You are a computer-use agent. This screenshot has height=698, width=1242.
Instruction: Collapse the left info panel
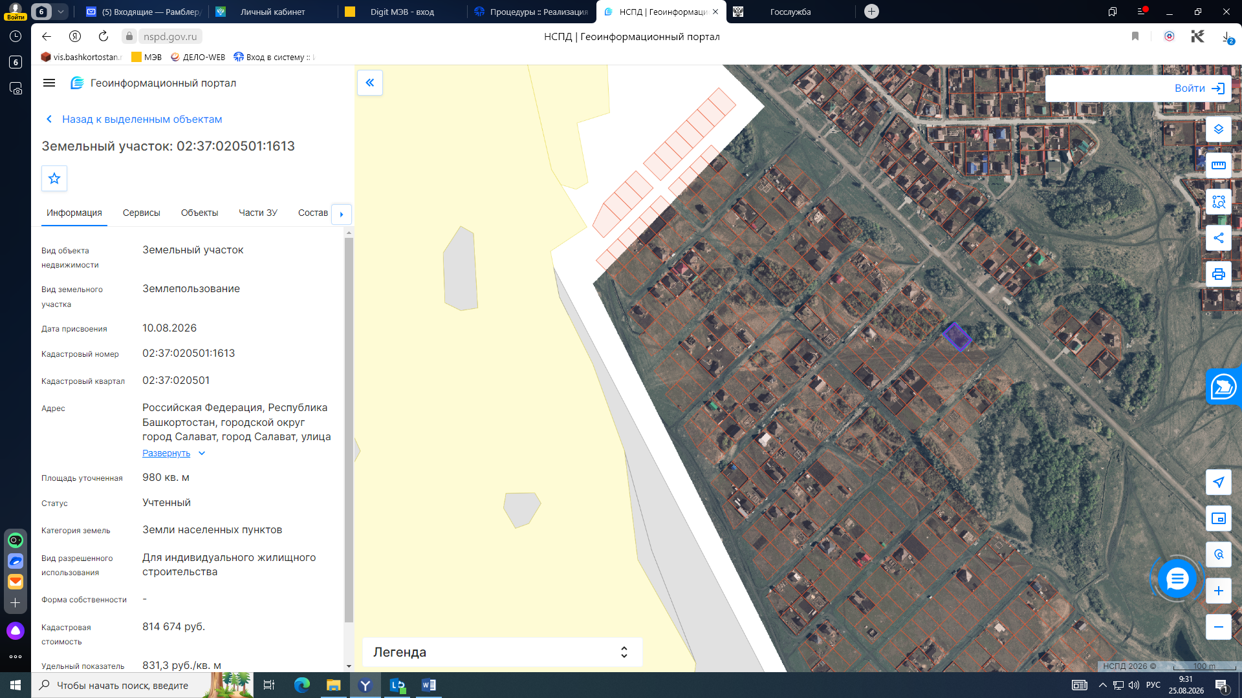point(370,83)
